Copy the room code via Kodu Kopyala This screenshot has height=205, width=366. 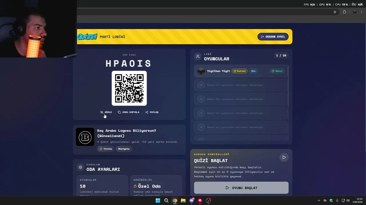pos(129,112)
